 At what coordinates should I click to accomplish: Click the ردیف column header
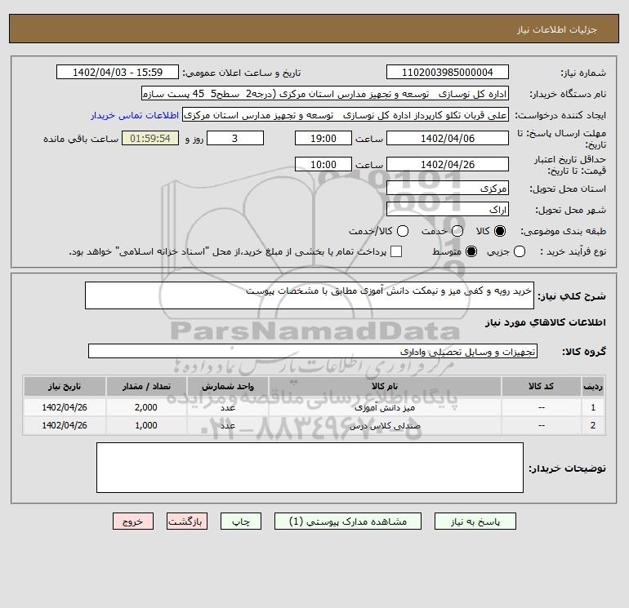593,386
